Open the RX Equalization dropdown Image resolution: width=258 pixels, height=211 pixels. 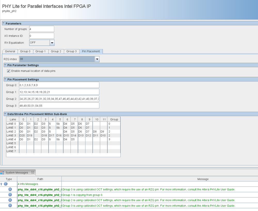pos(52,43)
